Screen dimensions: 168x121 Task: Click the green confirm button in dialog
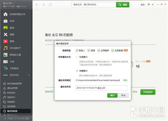click(112, 95)
